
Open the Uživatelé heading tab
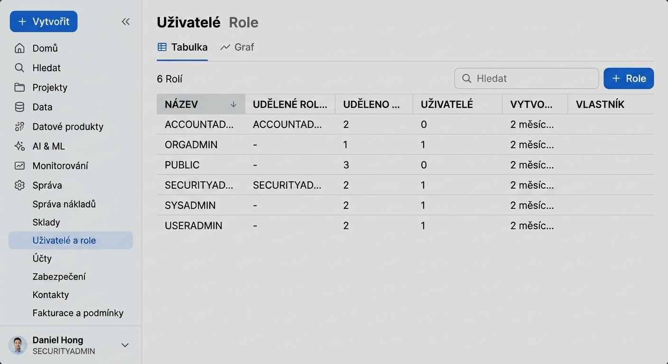[188, 22]
